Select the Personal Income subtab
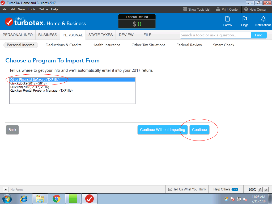The image size is (272, 204). click(21, 45)
